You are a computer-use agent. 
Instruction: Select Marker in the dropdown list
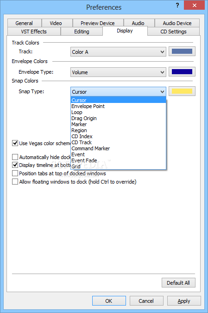pos(118,124)
